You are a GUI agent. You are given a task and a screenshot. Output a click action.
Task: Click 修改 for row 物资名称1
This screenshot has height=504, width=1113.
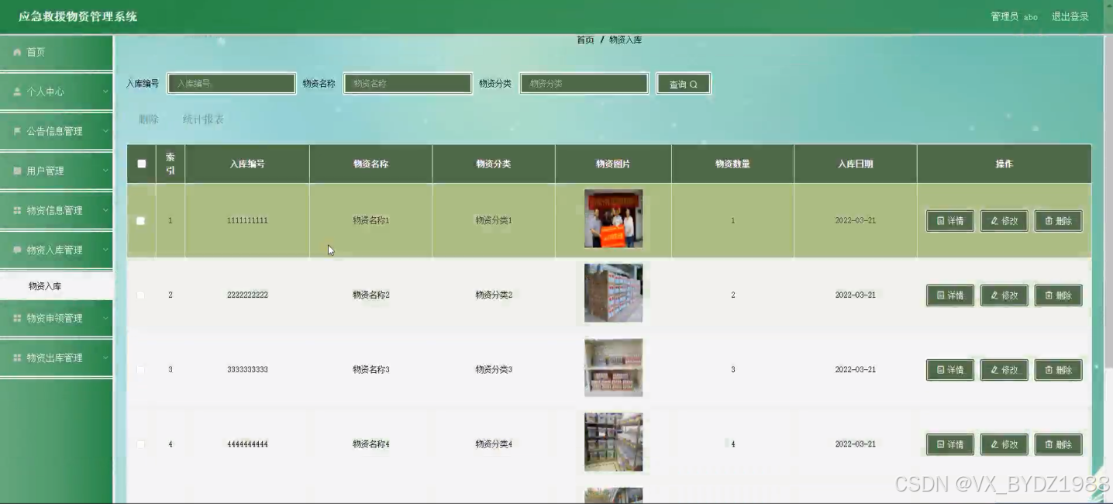click(x=1004, y=221)
